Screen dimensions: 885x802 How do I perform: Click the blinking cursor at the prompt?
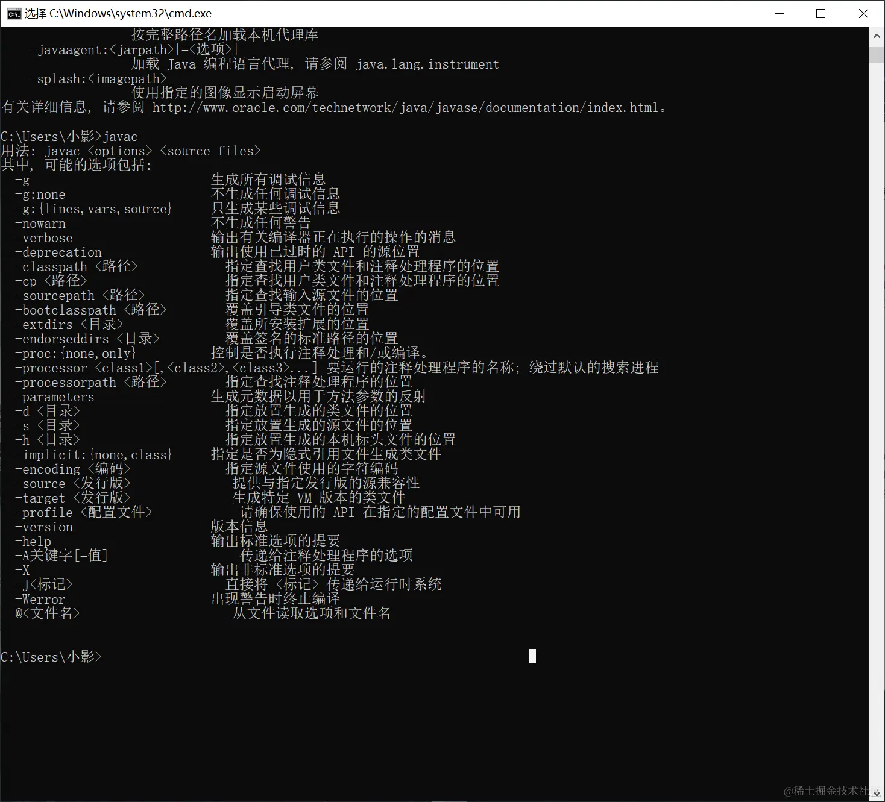[531, 656]
